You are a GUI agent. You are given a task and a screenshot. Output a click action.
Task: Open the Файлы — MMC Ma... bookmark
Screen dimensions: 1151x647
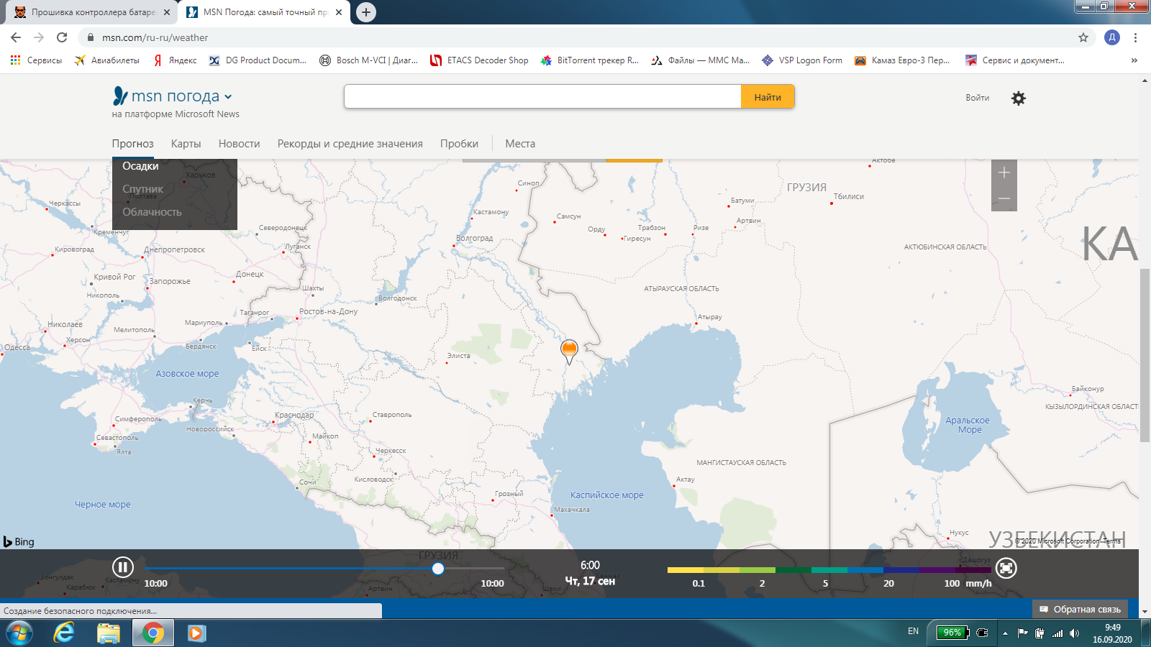(700, 60)
